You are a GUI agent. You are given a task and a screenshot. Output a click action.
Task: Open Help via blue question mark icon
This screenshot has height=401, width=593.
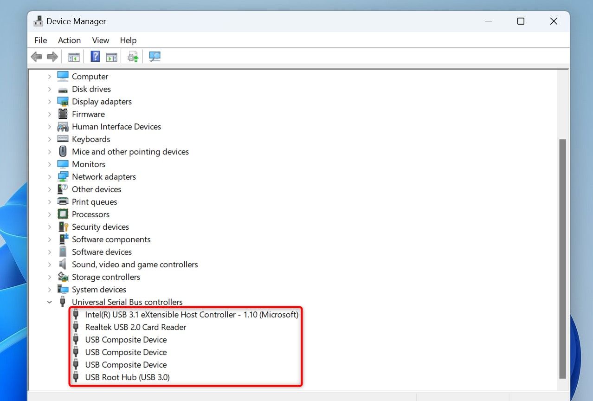[95, 57]
